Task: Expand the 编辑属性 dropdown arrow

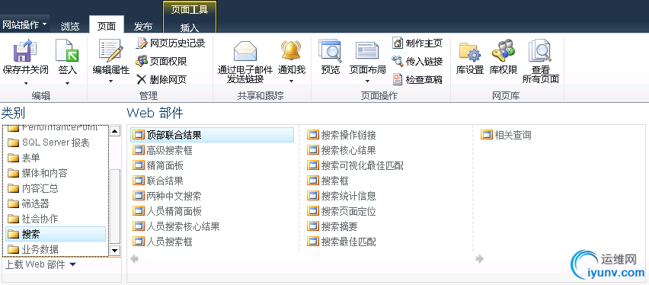Action: [x=110, y=82]
